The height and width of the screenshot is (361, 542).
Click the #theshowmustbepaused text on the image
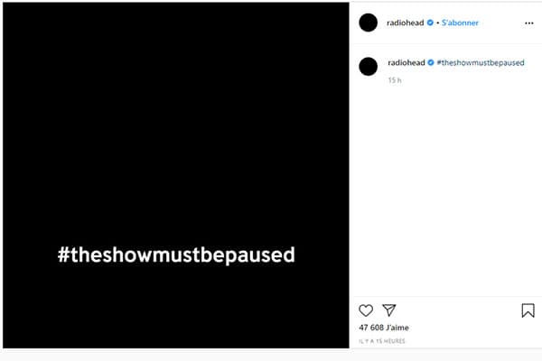click(x=176, y=255)
